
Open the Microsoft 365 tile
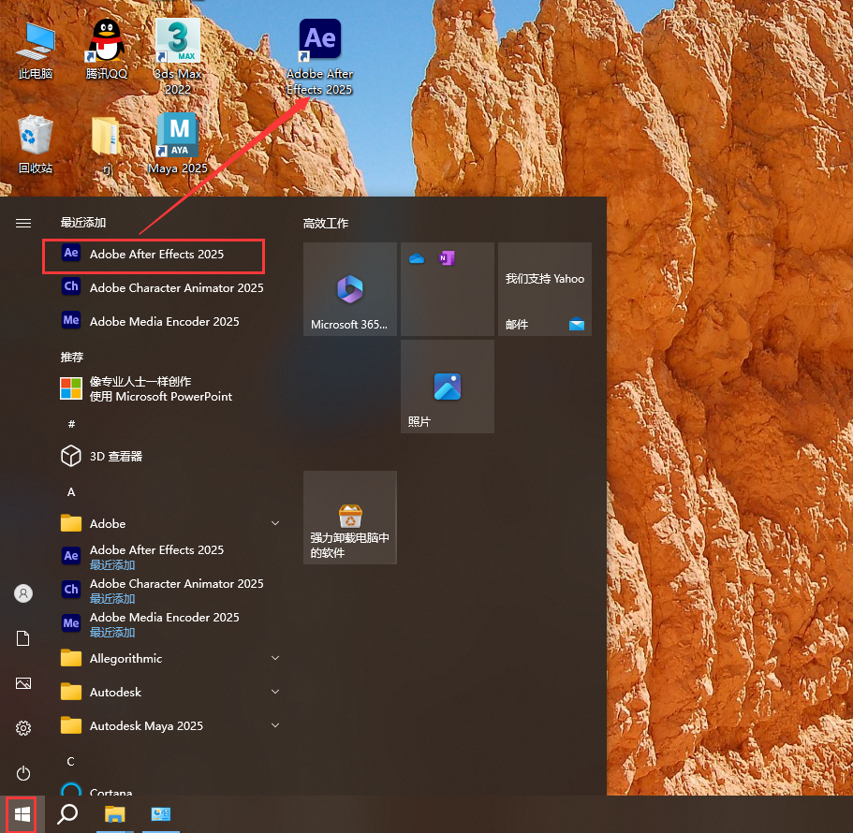coord(350,289)
